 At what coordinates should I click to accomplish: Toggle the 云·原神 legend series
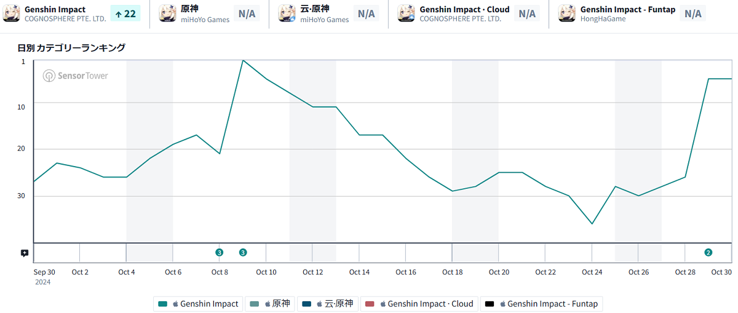327,304
